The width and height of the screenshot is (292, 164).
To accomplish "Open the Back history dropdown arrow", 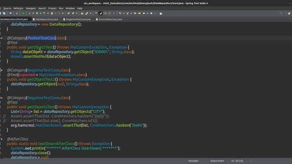I will tap(147, 13).
